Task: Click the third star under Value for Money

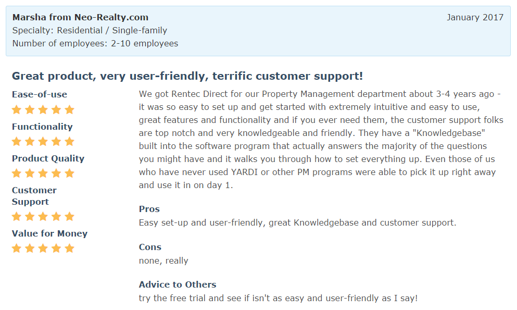Action: [43, 249]
